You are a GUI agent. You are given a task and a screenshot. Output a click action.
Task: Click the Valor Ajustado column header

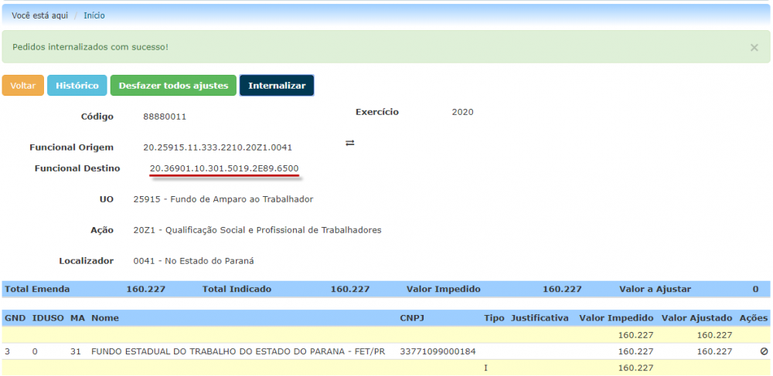click(x=696, y=318)
